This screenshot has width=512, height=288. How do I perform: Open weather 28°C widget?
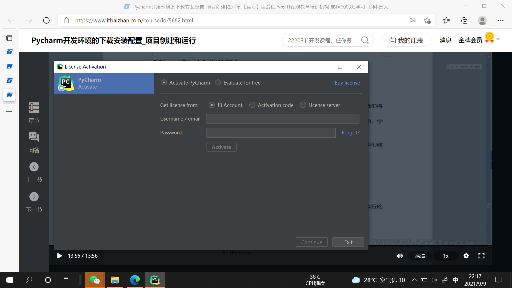[378, 280]
